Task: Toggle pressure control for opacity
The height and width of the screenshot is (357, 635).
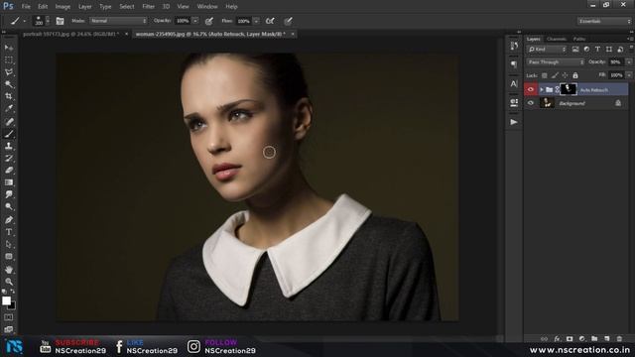Action: pyautogui.click(x=209, y=21)
